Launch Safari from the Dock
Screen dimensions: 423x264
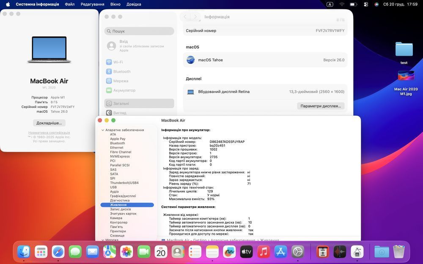(x=58, y=252)
